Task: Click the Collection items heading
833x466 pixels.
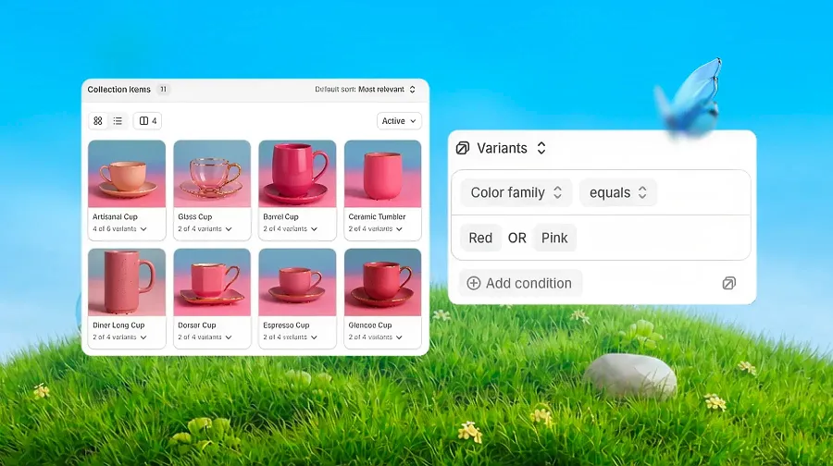Action: click(x=119, y=89)
